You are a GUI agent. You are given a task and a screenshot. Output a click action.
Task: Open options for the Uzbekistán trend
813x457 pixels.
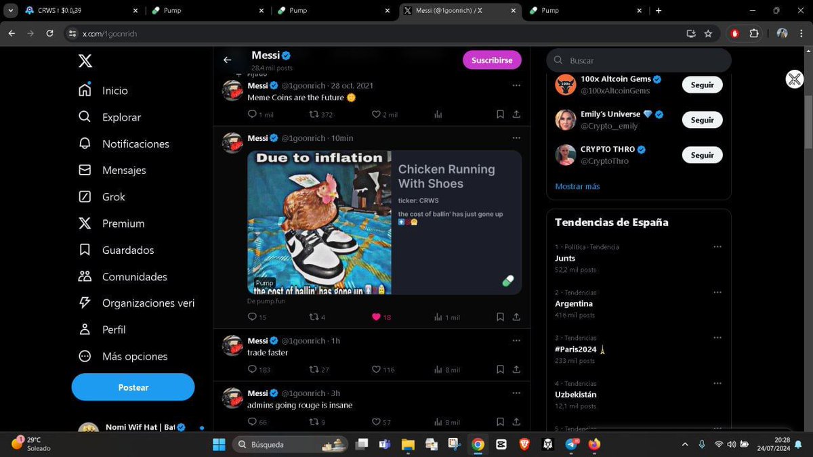[717, 383]
